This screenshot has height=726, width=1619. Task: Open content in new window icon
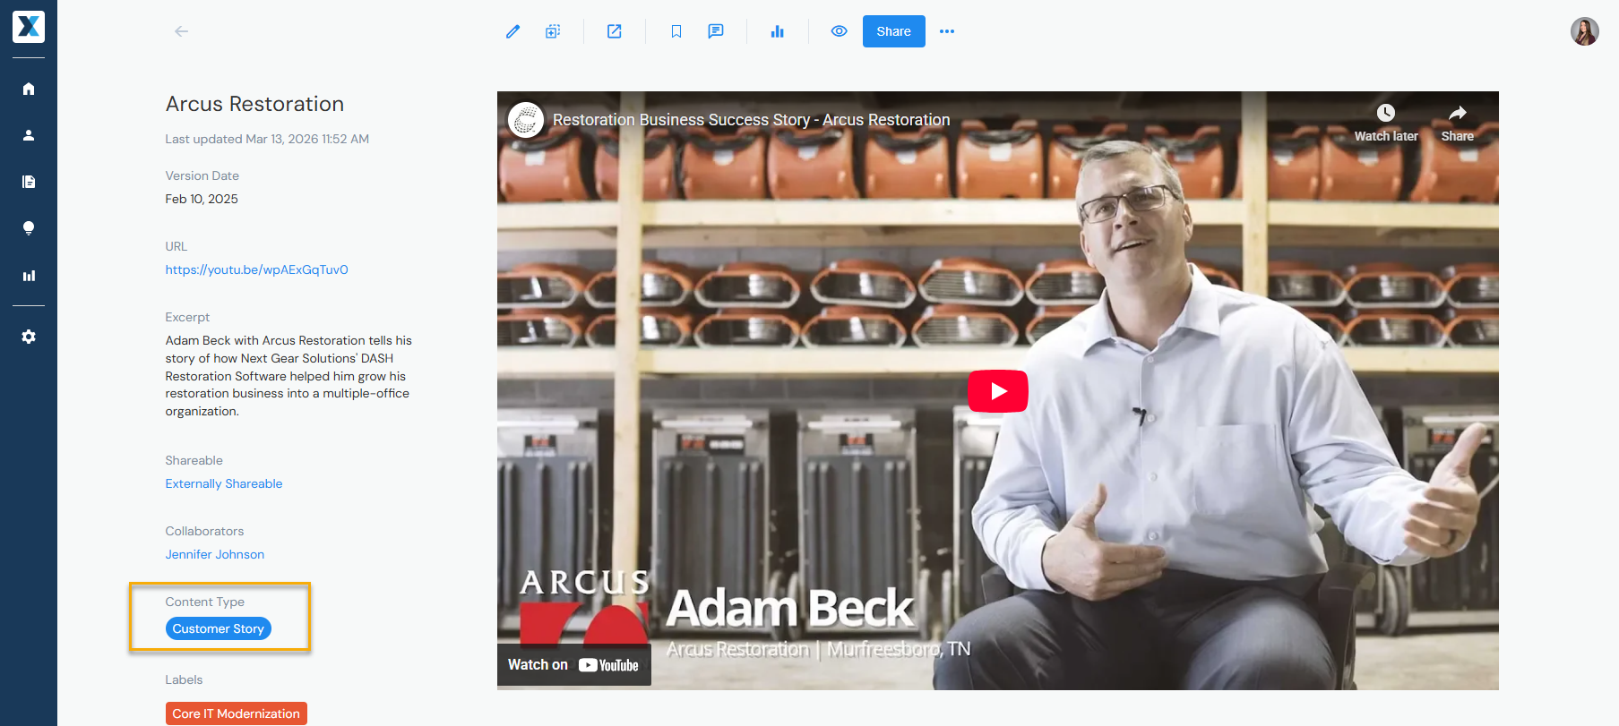pyautogui.click(x=615, y=31)
